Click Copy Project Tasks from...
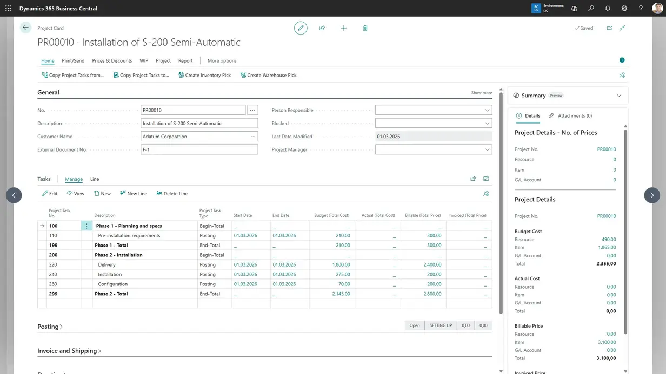Screen dimensions: 666x374 click(72, 75)
